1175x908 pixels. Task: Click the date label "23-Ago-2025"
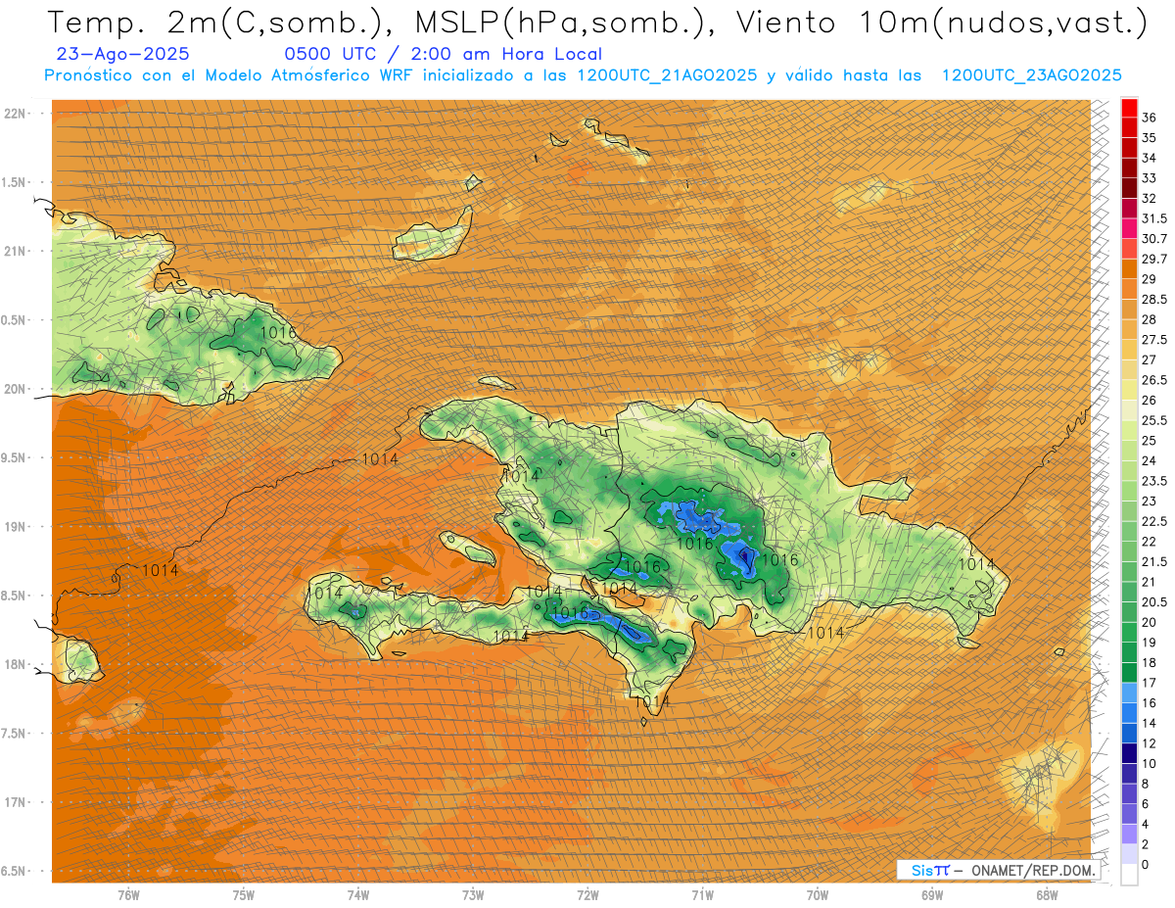(123, 55)
